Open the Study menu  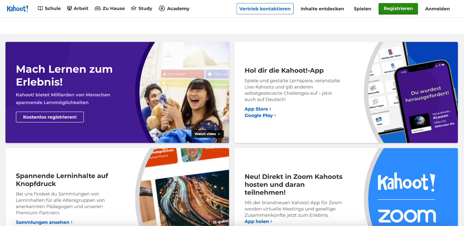point(142,8)
